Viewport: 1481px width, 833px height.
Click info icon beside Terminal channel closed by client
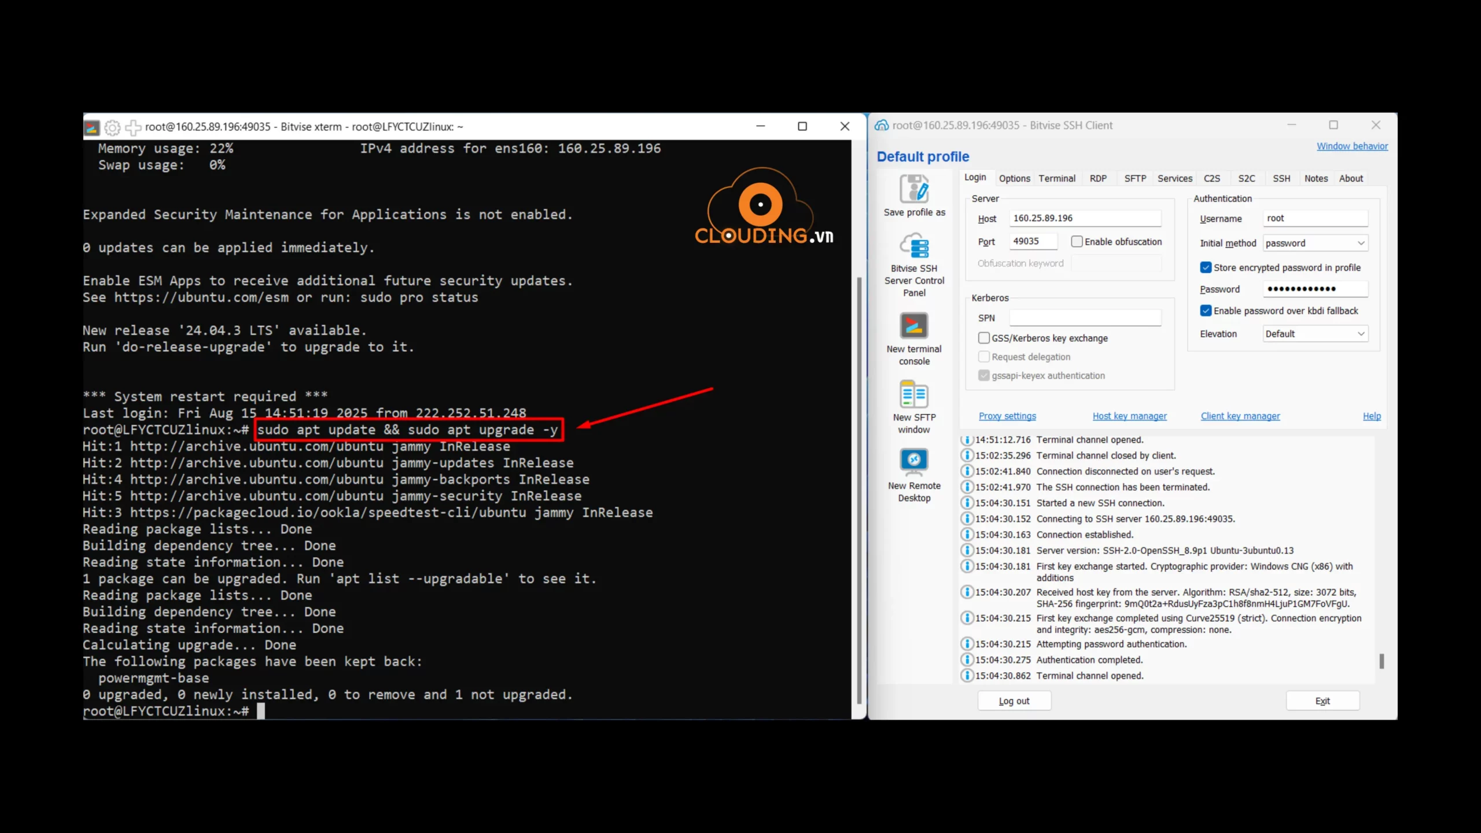(x=967, y=456)
